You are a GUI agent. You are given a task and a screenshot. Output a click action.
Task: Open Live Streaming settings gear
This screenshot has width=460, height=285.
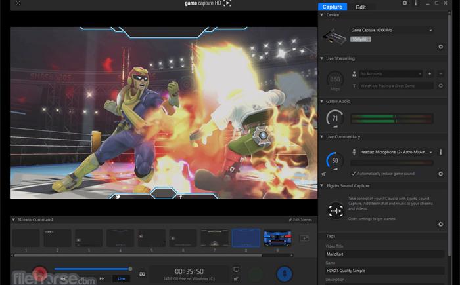(441, 86)
